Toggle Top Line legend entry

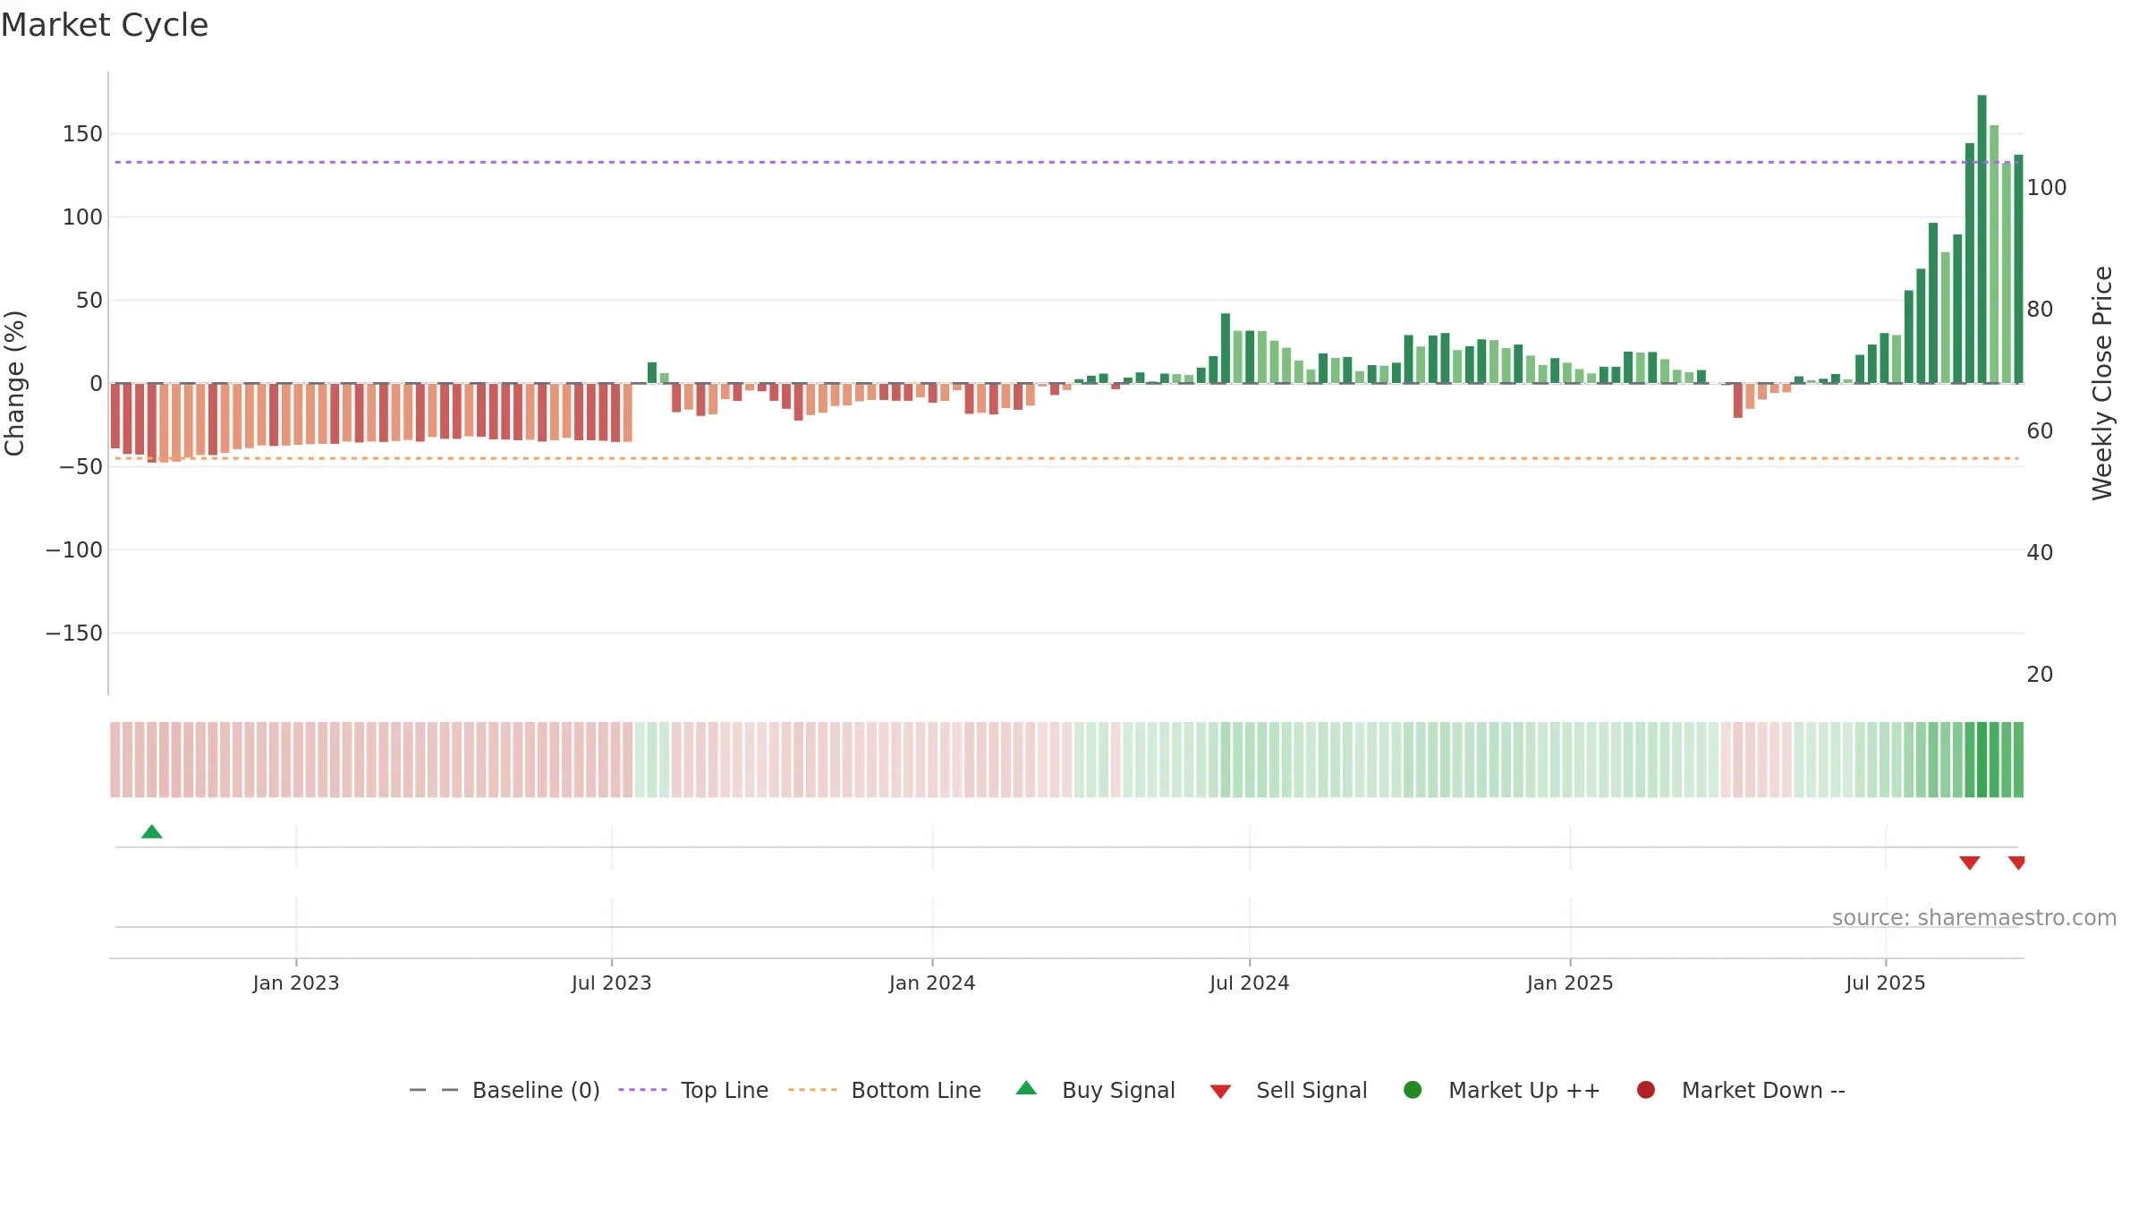point(693,1090)
